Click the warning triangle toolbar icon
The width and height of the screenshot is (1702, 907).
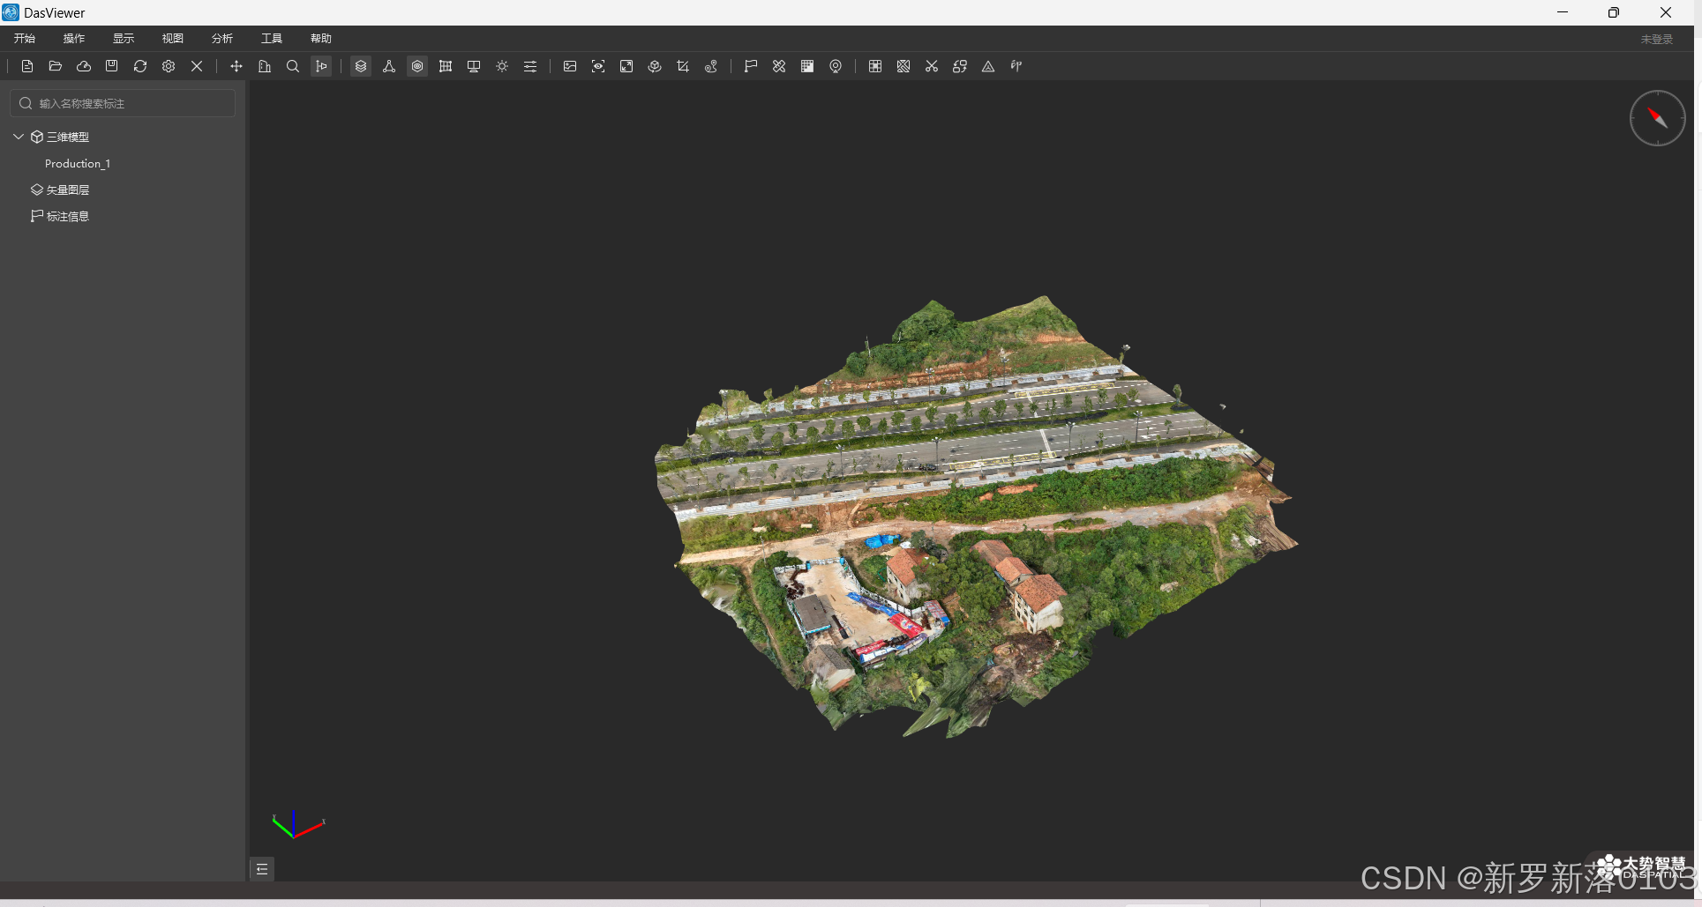click(x=987, y=66)
